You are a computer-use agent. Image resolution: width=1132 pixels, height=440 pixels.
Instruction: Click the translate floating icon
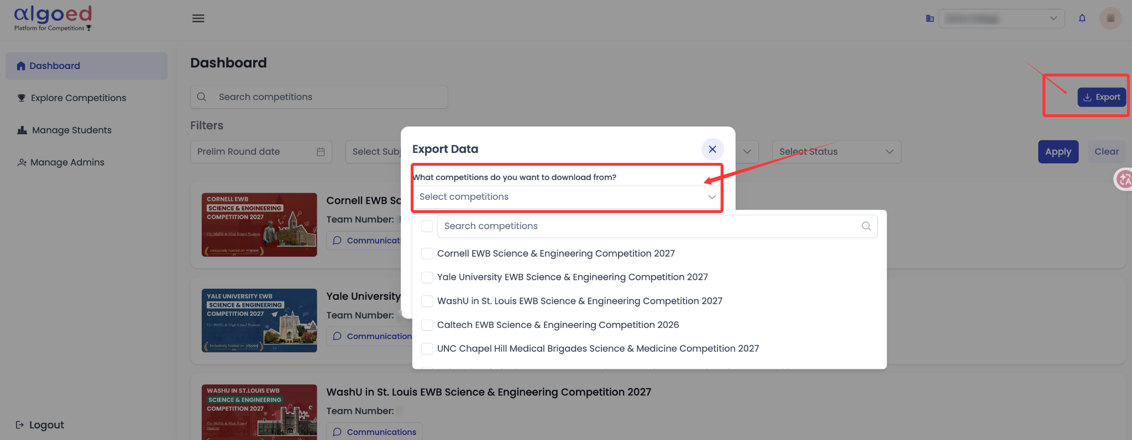[x=1124, y=179]
